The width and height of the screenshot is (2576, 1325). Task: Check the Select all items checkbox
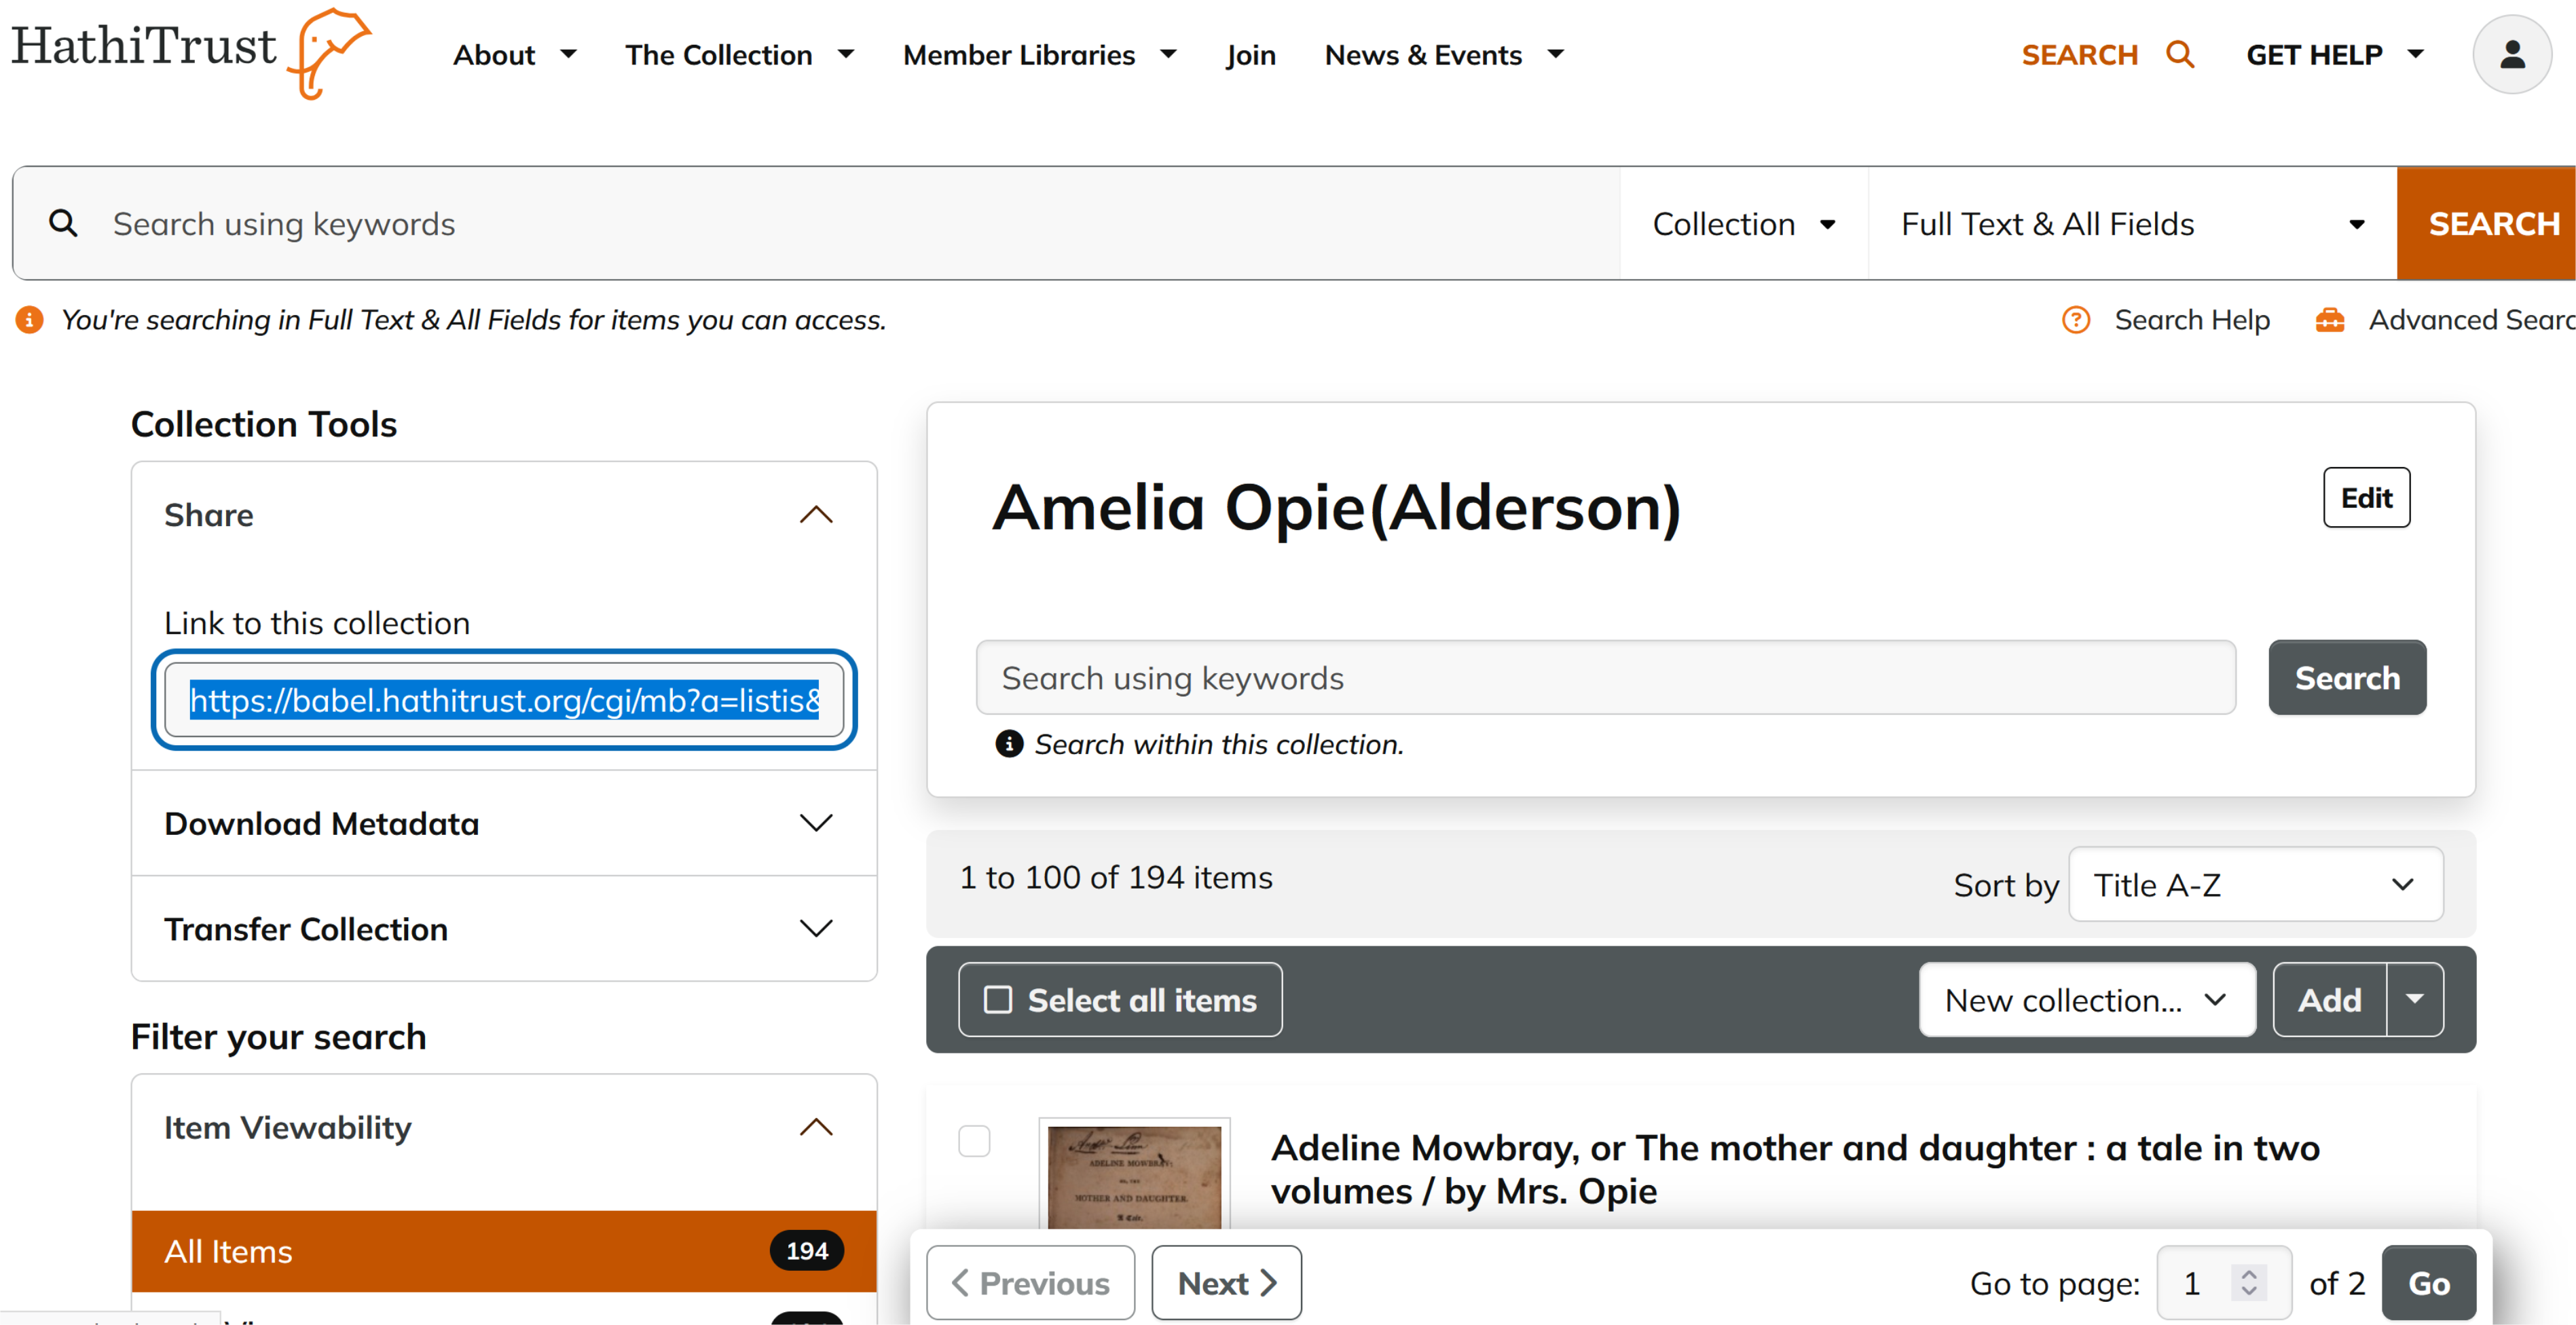(x=998, y=1000)
